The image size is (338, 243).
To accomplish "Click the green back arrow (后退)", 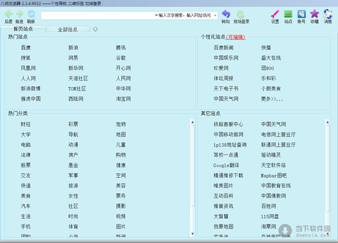I will (8, 14).
